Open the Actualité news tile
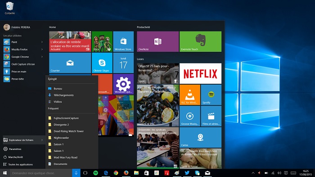The height and width of the screenshot is (177, 315). (x=70, y=41)
